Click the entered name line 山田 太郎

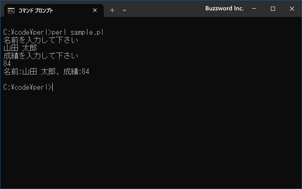(20, 48)
